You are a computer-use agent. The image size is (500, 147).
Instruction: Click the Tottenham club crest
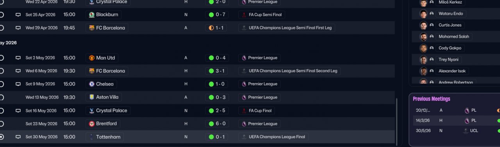[92, 137]
